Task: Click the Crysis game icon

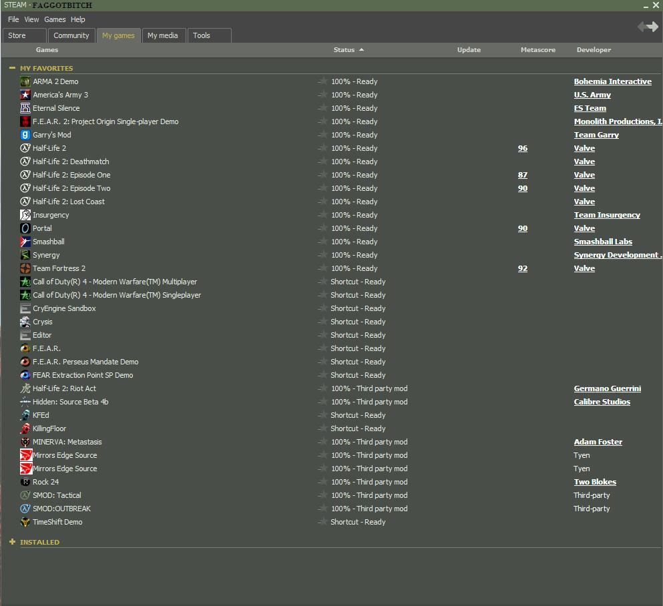Action: pos(25,322)
